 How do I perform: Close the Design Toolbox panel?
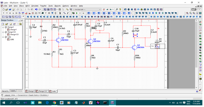click(22, 20)
